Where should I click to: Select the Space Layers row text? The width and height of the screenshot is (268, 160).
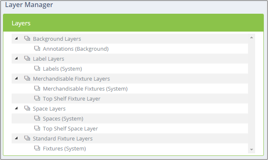[49, 109]
